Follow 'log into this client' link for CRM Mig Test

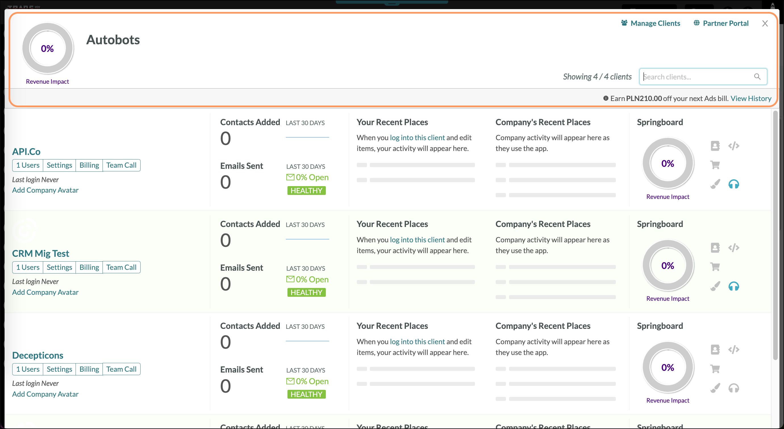click(417, 239)
